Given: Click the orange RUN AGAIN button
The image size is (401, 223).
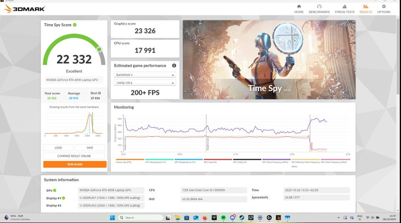Looking at the screenshot, I should pos(75,164).
